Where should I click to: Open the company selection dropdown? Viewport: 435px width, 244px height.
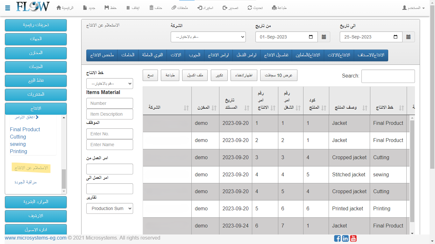click(208, 37)
